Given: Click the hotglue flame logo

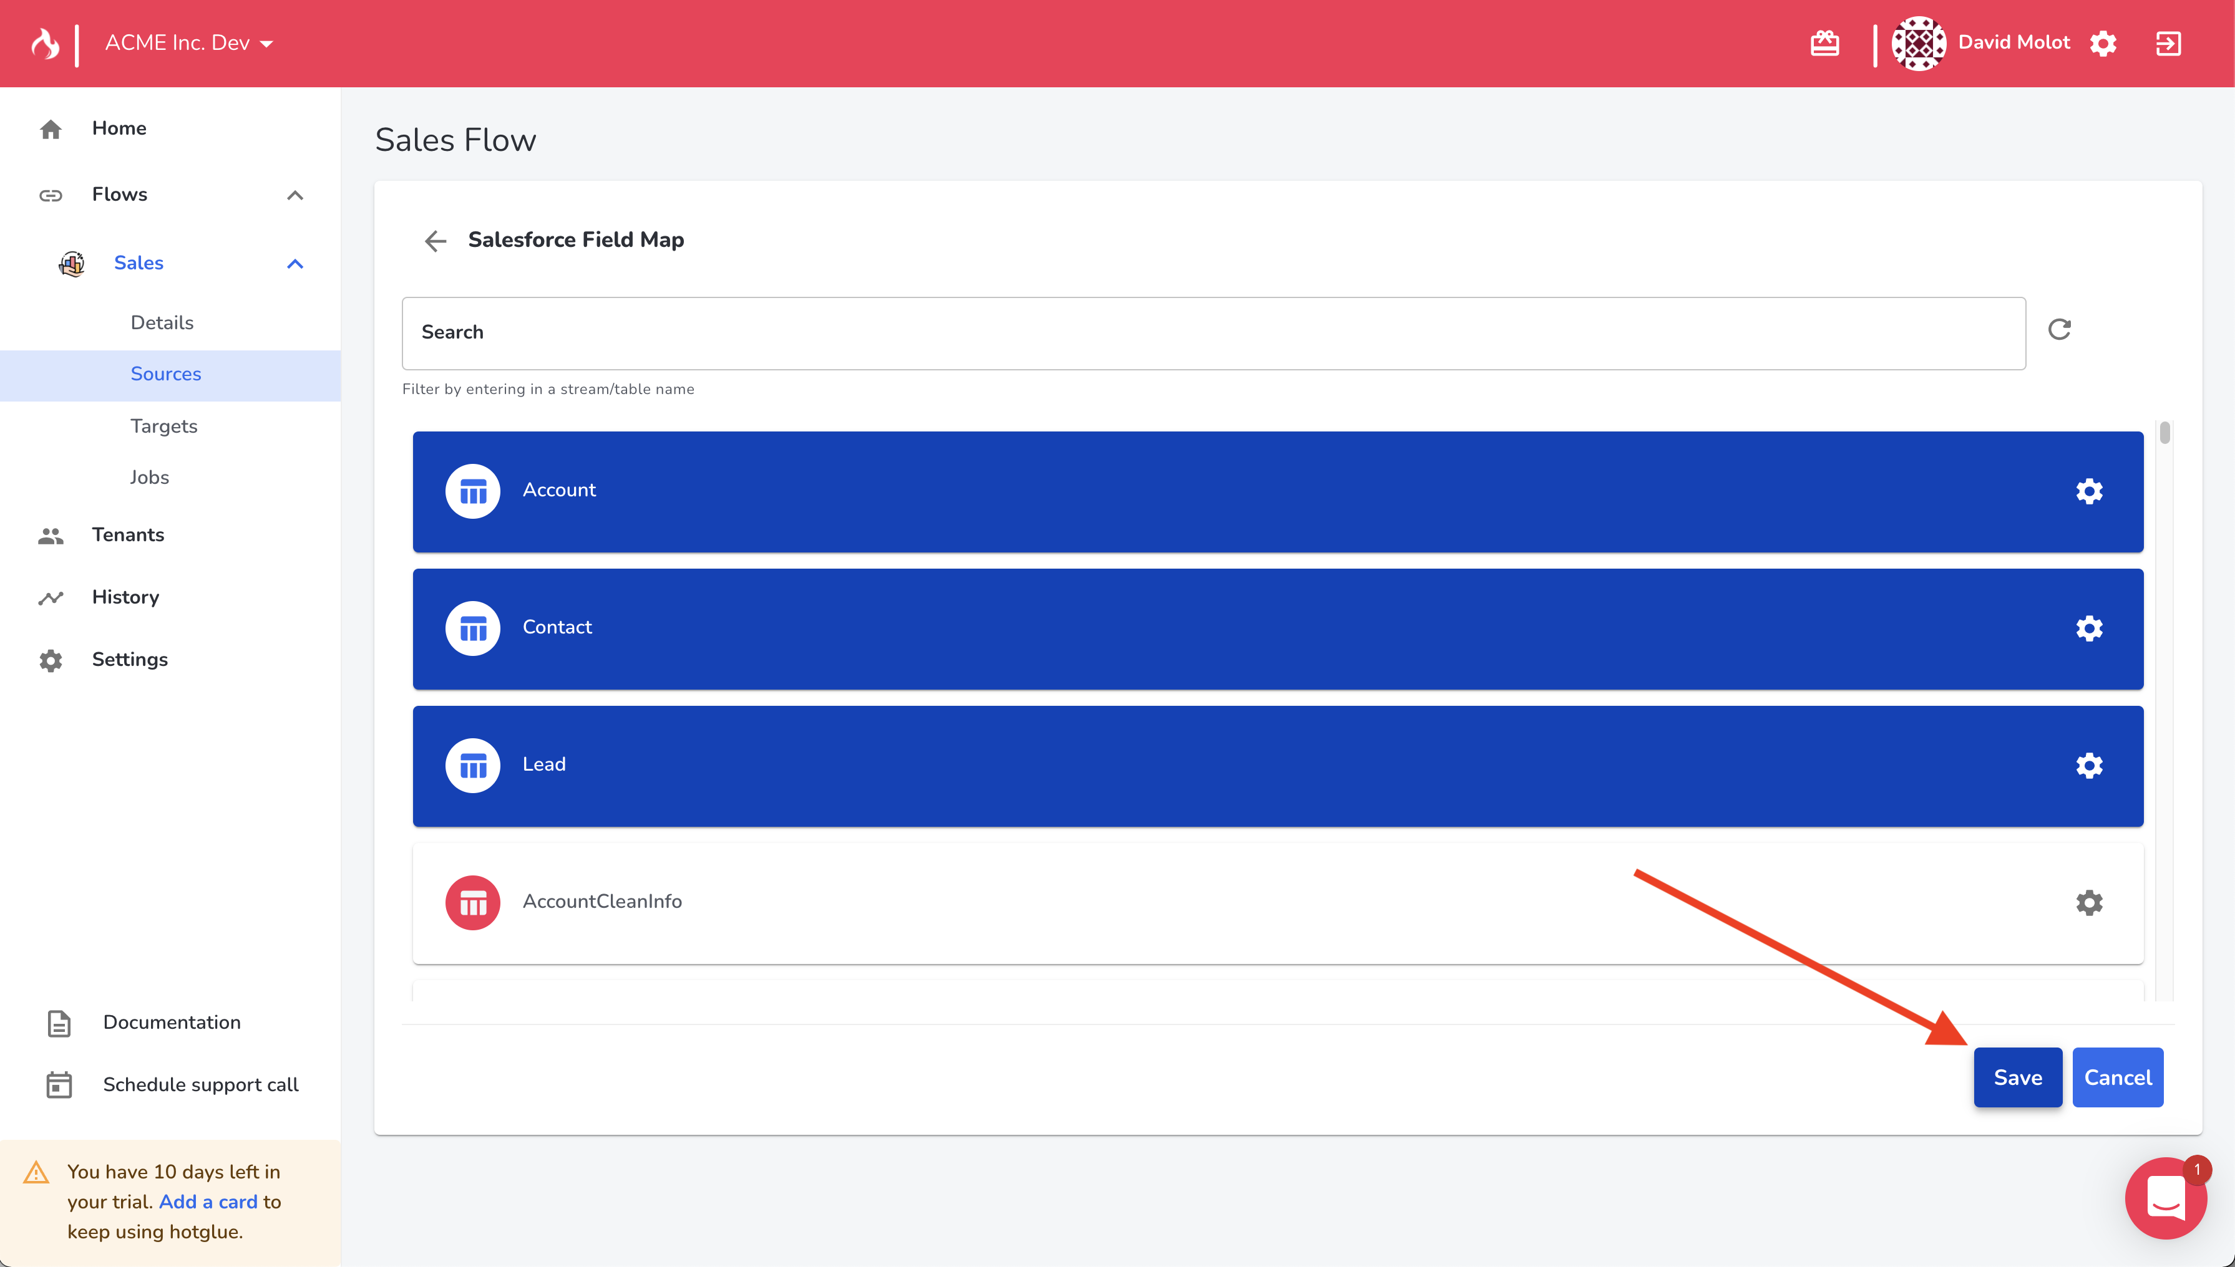Looking at the screenshot, I should 46,42.
